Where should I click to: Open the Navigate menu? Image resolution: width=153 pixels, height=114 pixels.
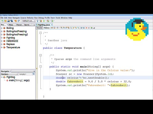pyautogui.click(x=16, y=18)
